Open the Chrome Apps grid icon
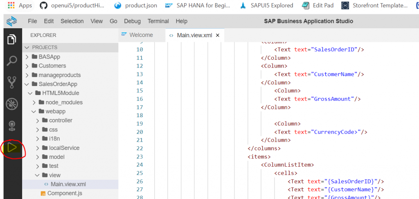This screenshot has width=419, height=199. (11, 5)
